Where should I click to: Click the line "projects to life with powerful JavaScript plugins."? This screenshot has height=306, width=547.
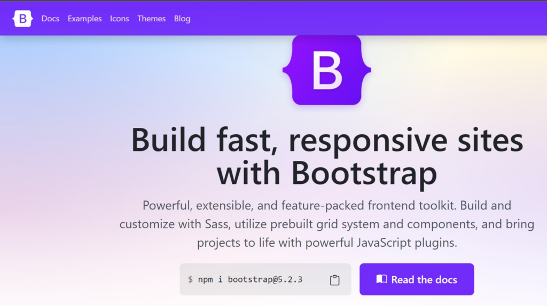pyautogui.click(x=327, y=243)
